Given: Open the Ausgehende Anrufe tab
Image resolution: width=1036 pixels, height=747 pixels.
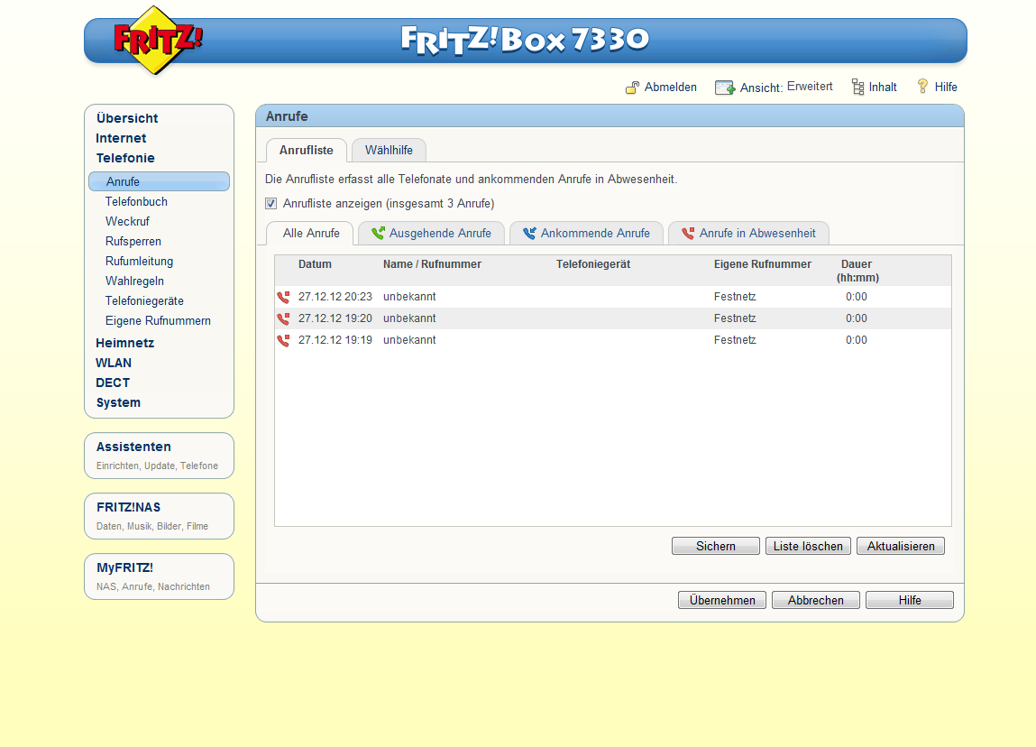Looking at the screenshot, I should pyautogui.click(x=432, y=234).
